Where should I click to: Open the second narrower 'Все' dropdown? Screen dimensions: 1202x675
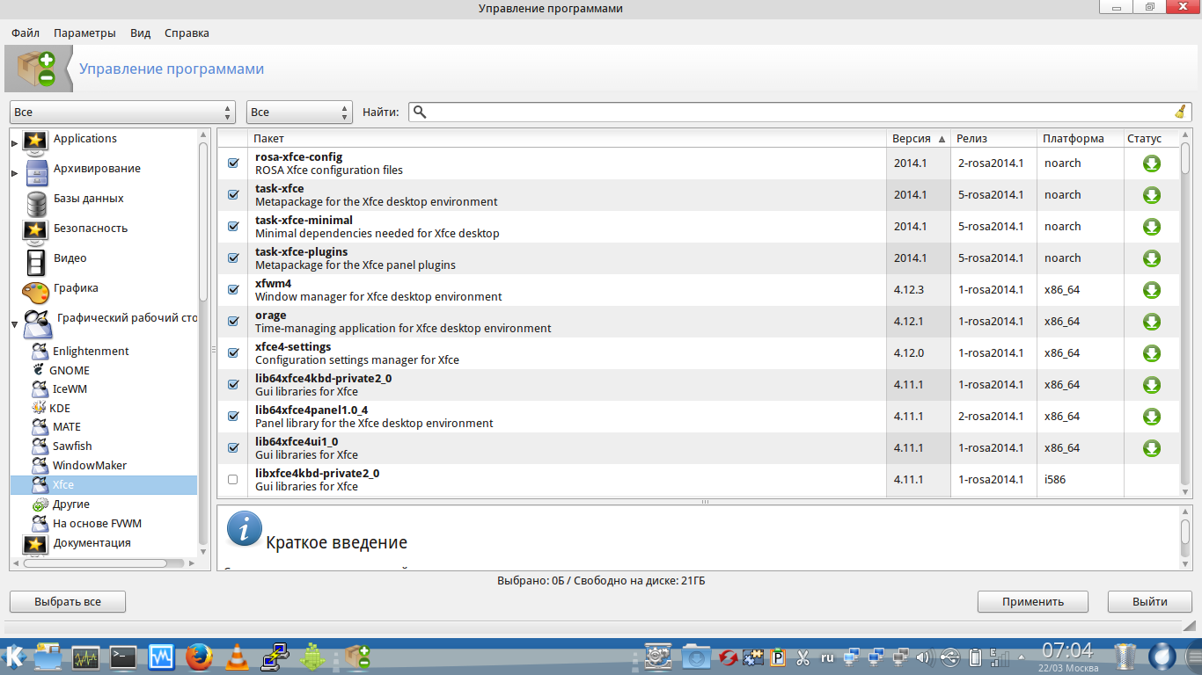pos(300,112)
